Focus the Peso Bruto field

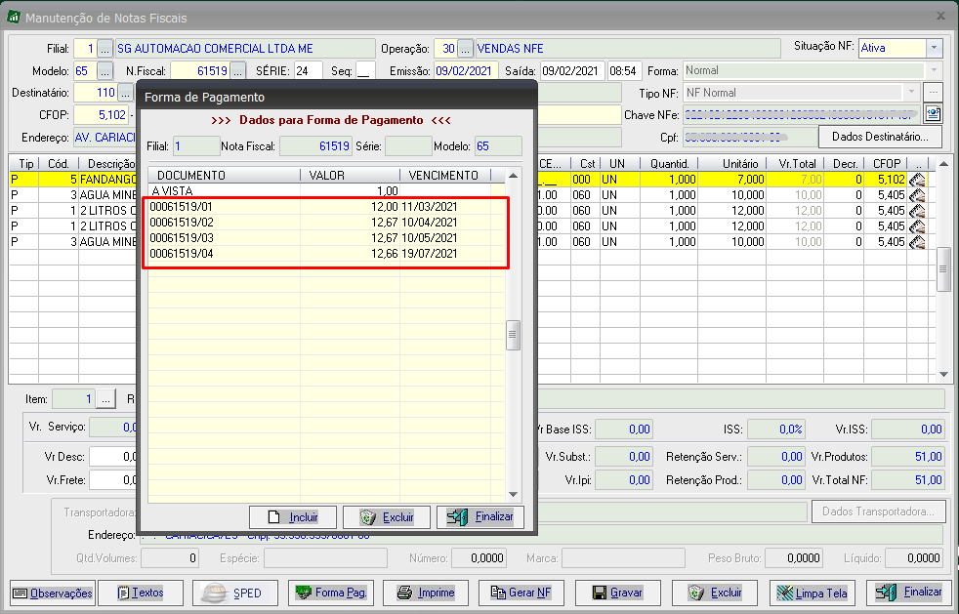[793, 557]
